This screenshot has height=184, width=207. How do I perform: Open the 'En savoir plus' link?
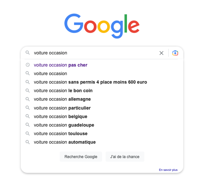(x=168, y=170)
